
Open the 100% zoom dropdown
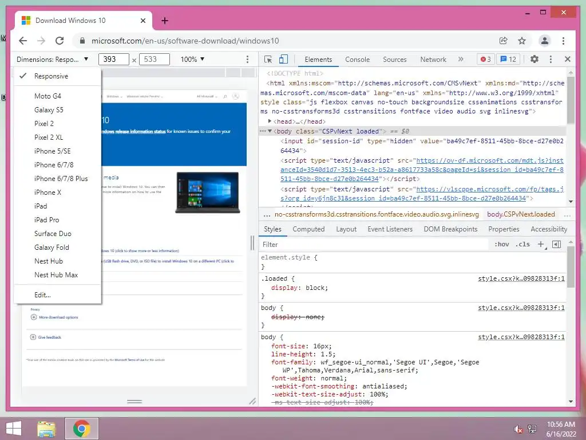tap(192, 59)
